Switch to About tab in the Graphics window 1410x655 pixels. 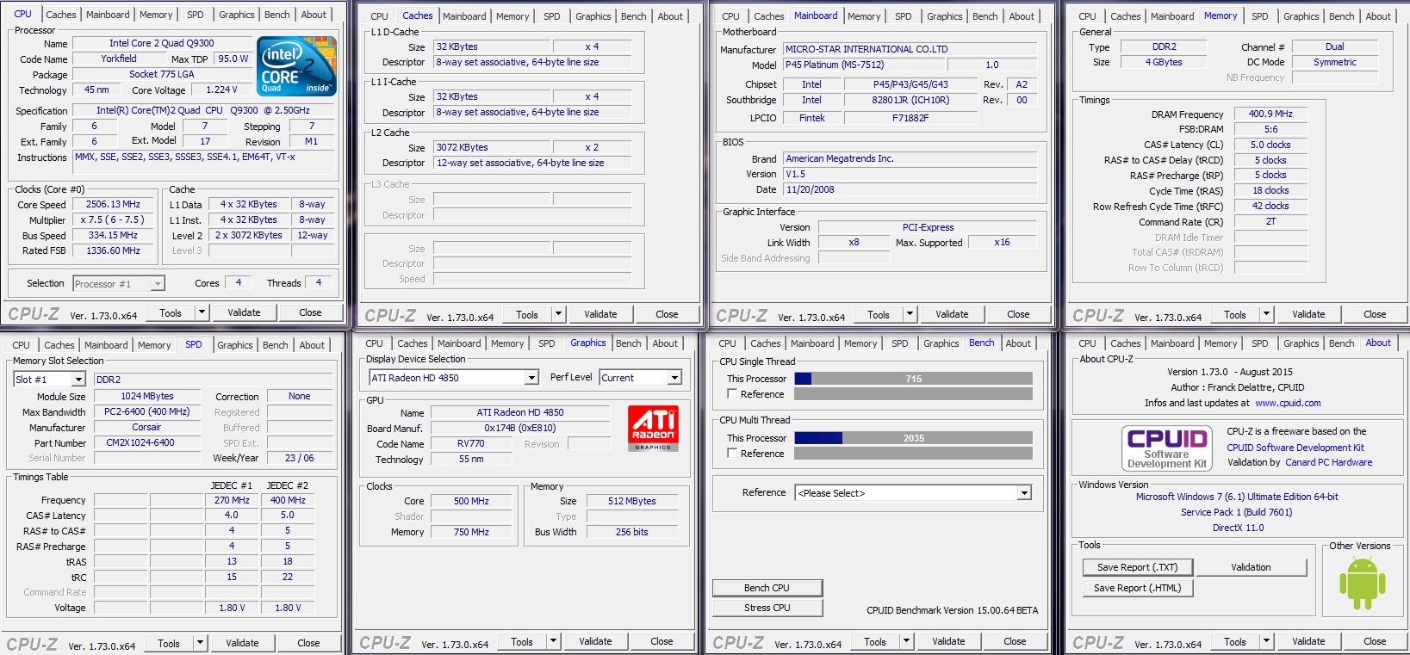(665, 343)
